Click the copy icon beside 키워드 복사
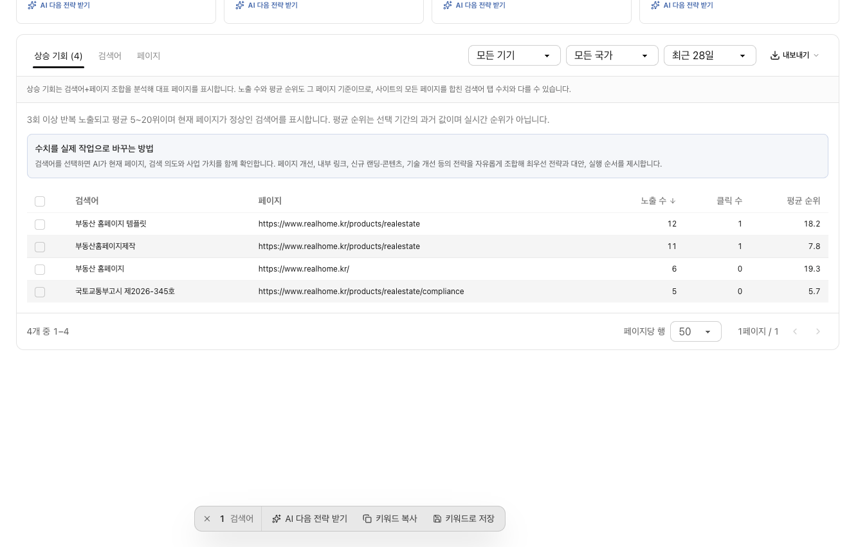The image size is (849, 547). 367,519
